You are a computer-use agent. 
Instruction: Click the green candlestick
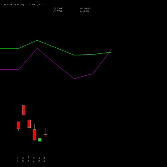(40, 140)
